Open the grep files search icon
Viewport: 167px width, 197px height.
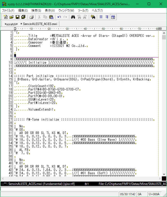[x=93, y=17]
